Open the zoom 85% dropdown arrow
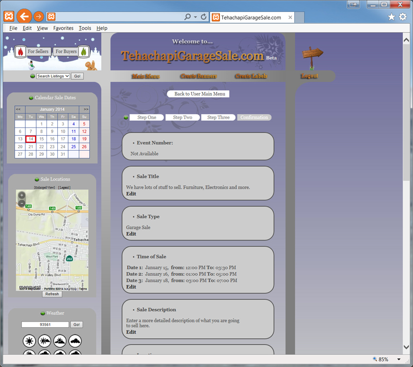The image size is (413, 367). coord(399,359)
